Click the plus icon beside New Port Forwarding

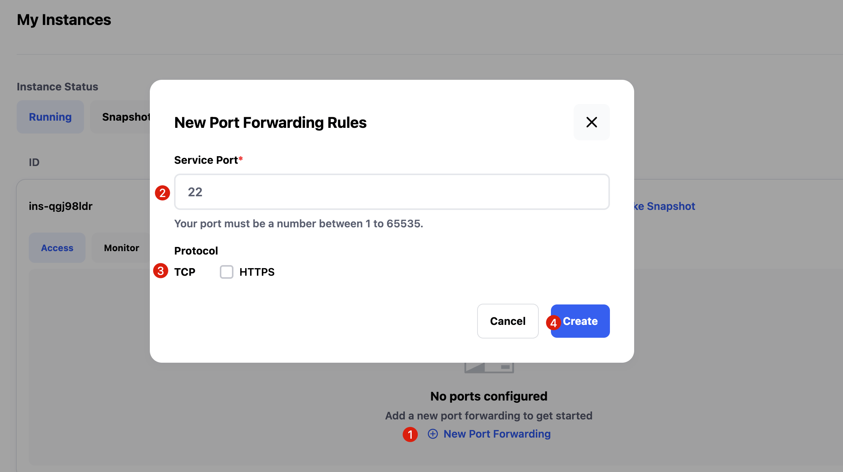433,434
